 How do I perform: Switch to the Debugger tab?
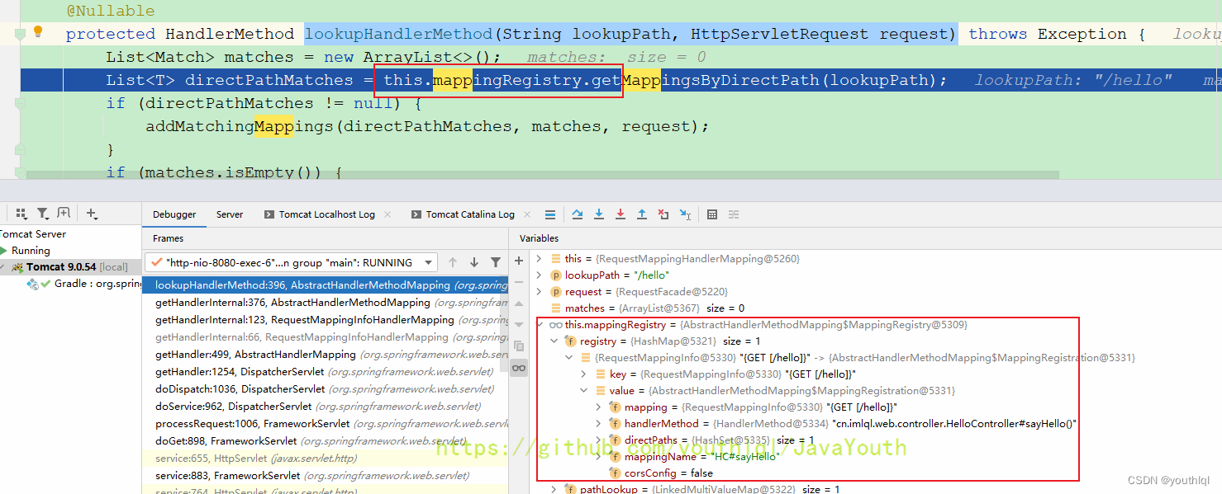174,214
